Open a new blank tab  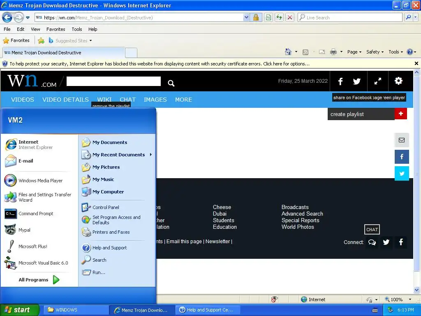(131, 53)
